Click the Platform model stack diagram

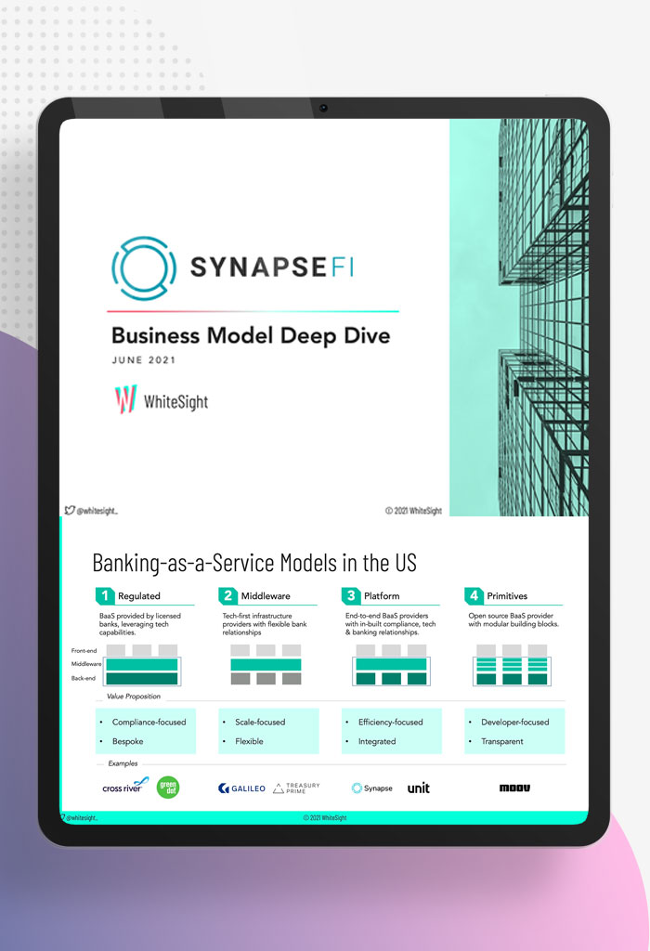point(391,665)
